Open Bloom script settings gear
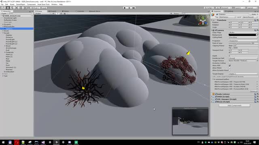 [258, 102]
